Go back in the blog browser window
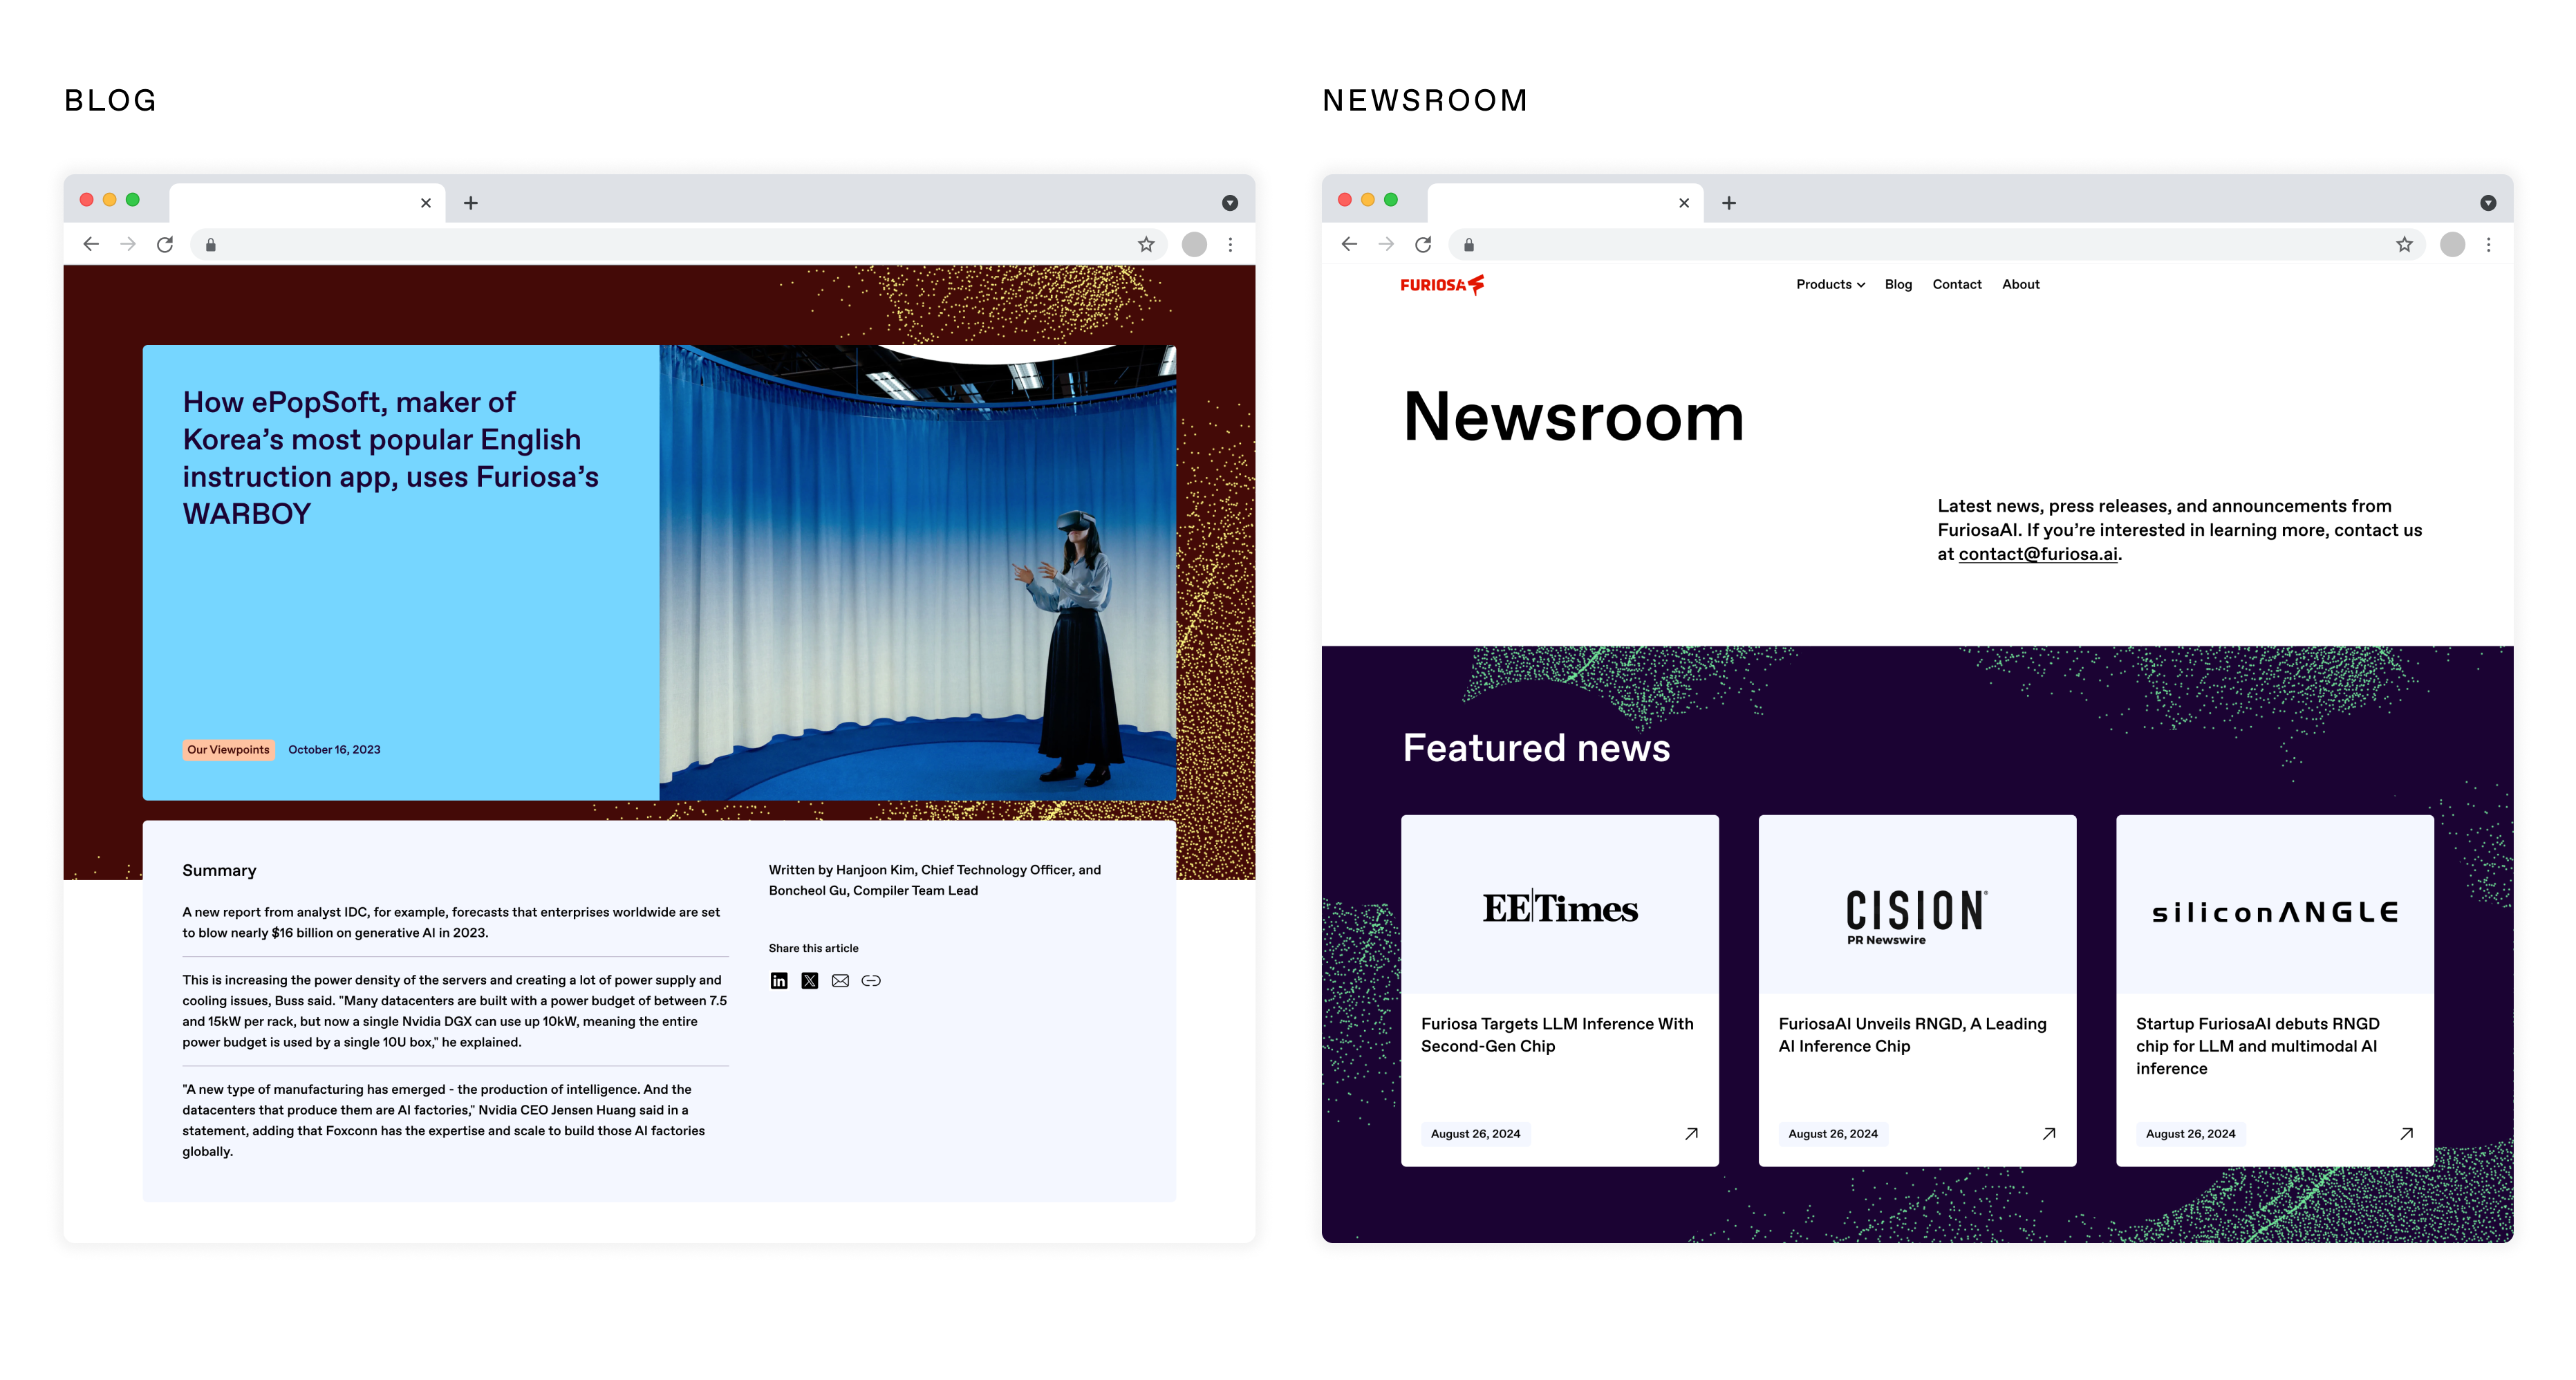Screen dimensions: 2576x1380 (x=91, y=244)
